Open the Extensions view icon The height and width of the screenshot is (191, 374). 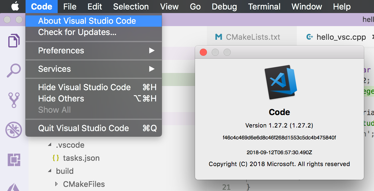(14, 160)
